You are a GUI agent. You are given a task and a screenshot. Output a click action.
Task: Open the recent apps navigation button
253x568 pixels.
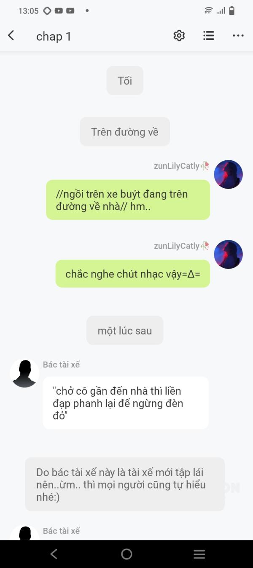[x=199, y=554]
